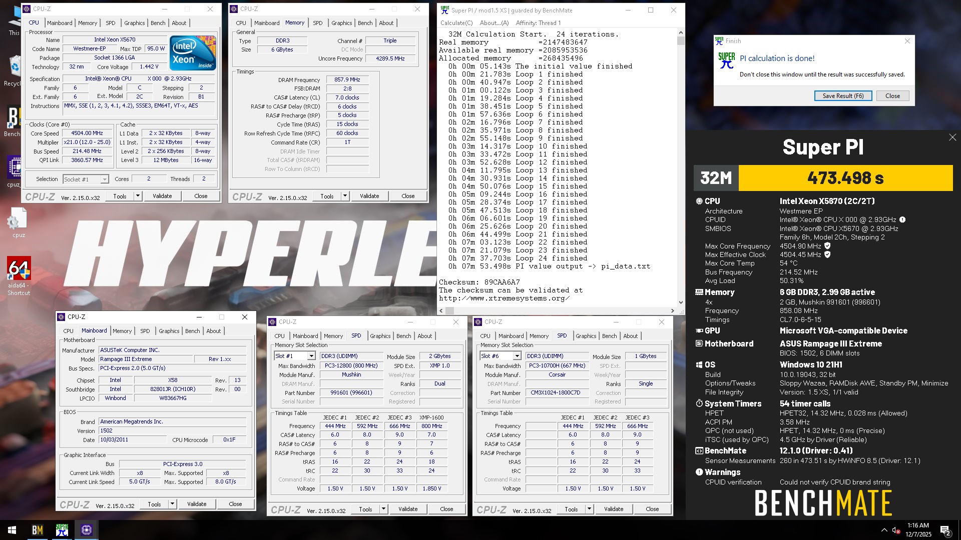Click Super PI vertical scrollbar up arrow
The height and width of the screenshot is (540, 961).
coord(681,32)
